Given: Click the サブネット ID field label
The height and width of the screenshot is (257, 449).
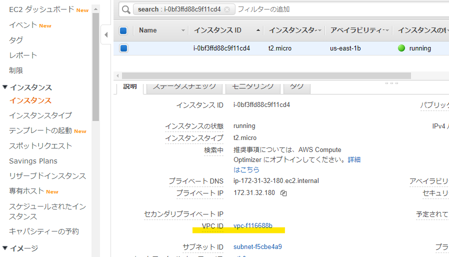Looking at the screenshot, I should point(203,247).
